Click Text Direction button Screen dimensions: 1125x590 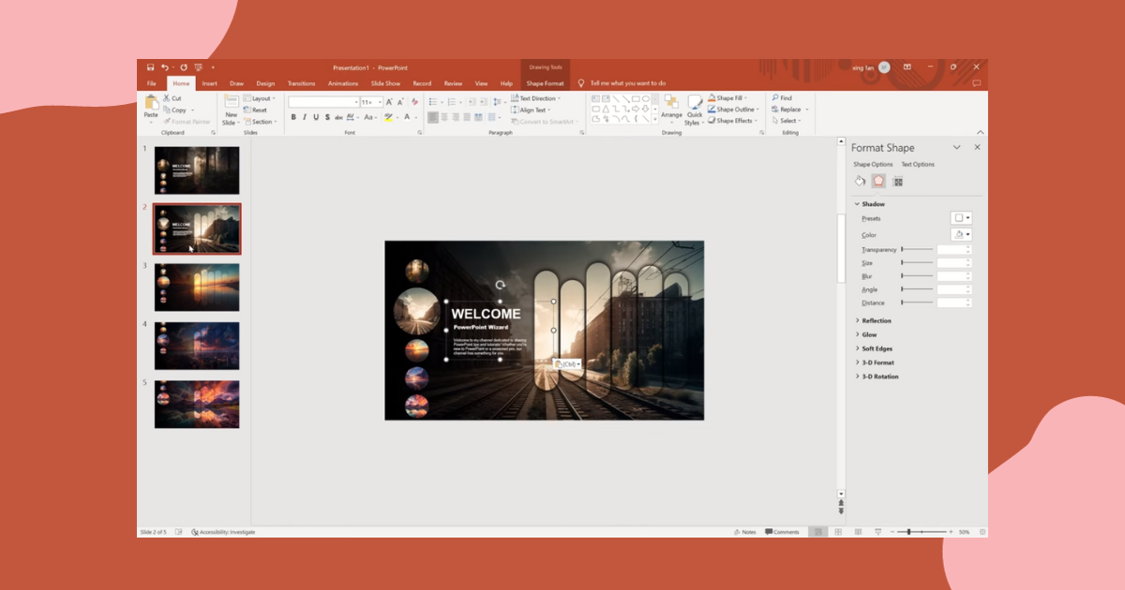(535, 98)
